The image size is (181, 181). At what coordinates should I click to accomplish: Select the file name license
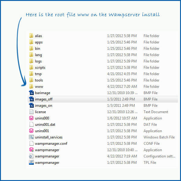pos(40,112)
